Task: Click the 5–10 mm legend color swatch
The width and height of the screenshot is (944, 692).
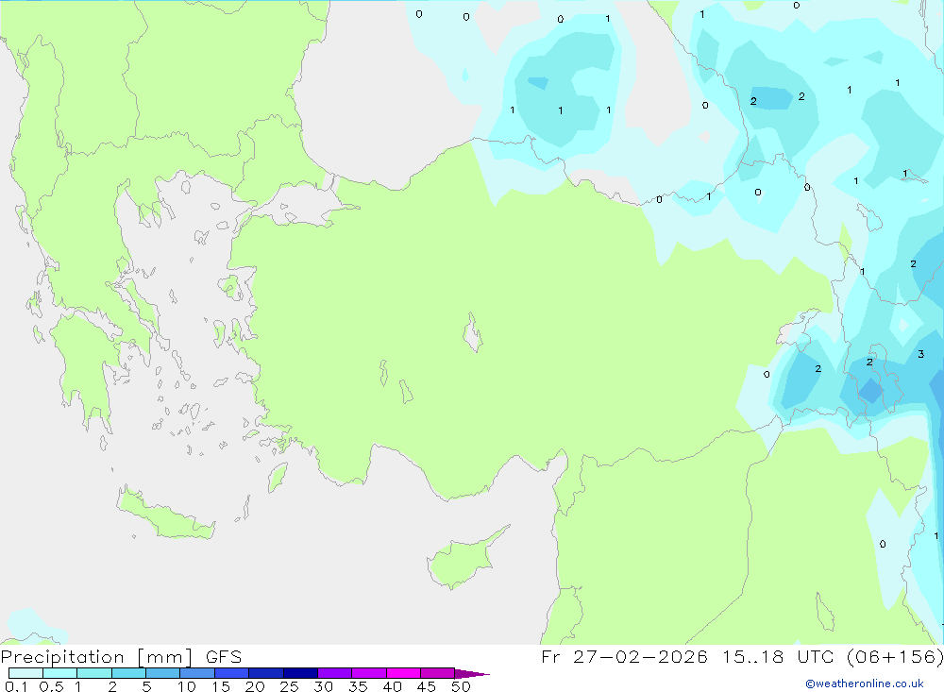Action: tap(163, 673)
